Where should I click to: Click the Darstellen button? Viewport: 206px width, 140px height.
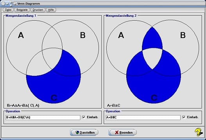pos(84,133)
